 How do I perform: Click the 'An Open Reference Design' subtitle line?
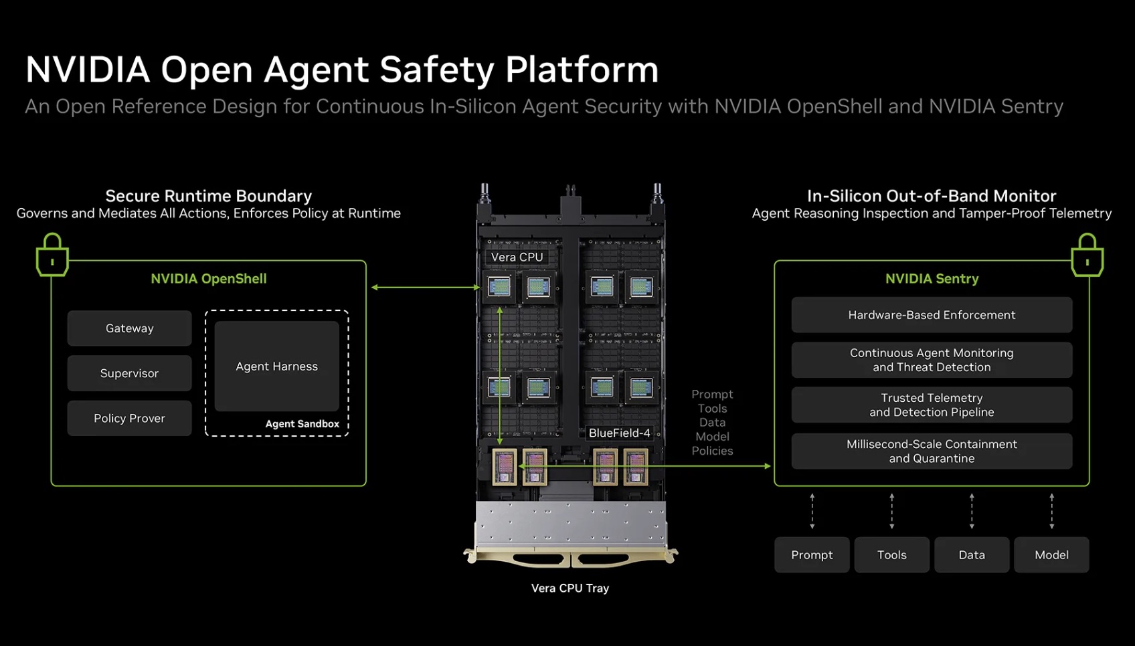[x=544, y=107]
